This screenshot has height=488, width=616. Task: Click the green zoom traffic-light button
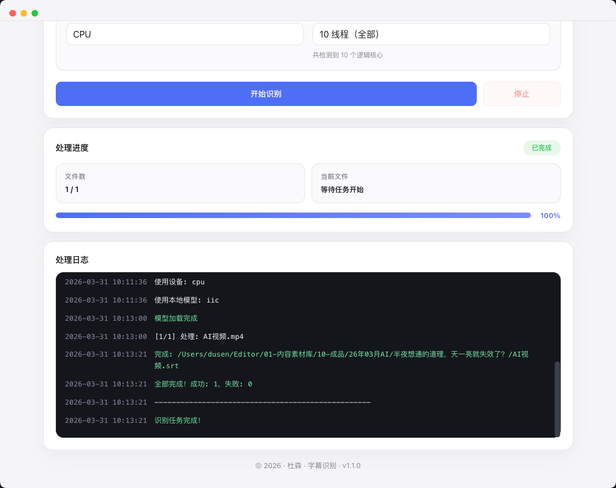tap(35, 13)
